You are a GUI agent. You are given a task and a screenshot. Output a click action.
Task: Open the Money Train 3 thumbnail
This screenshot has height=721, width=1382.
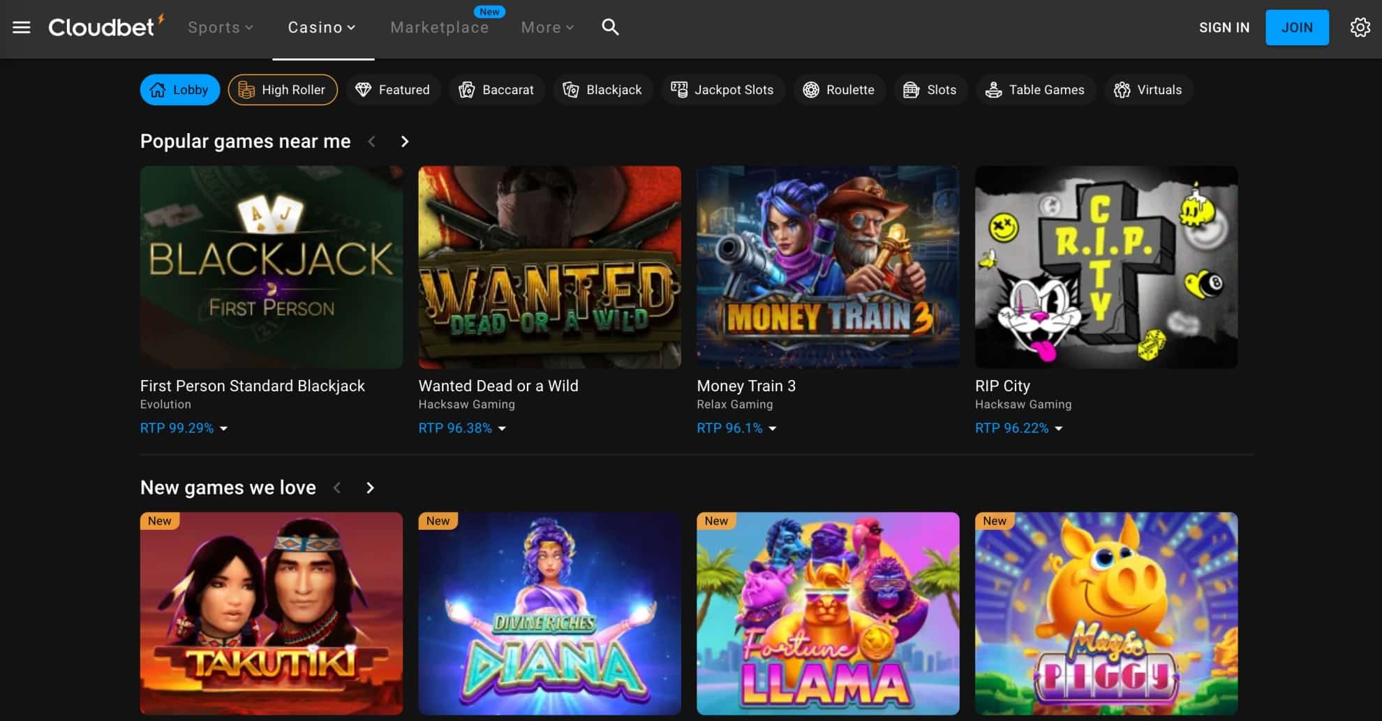(x=828, y=267)
